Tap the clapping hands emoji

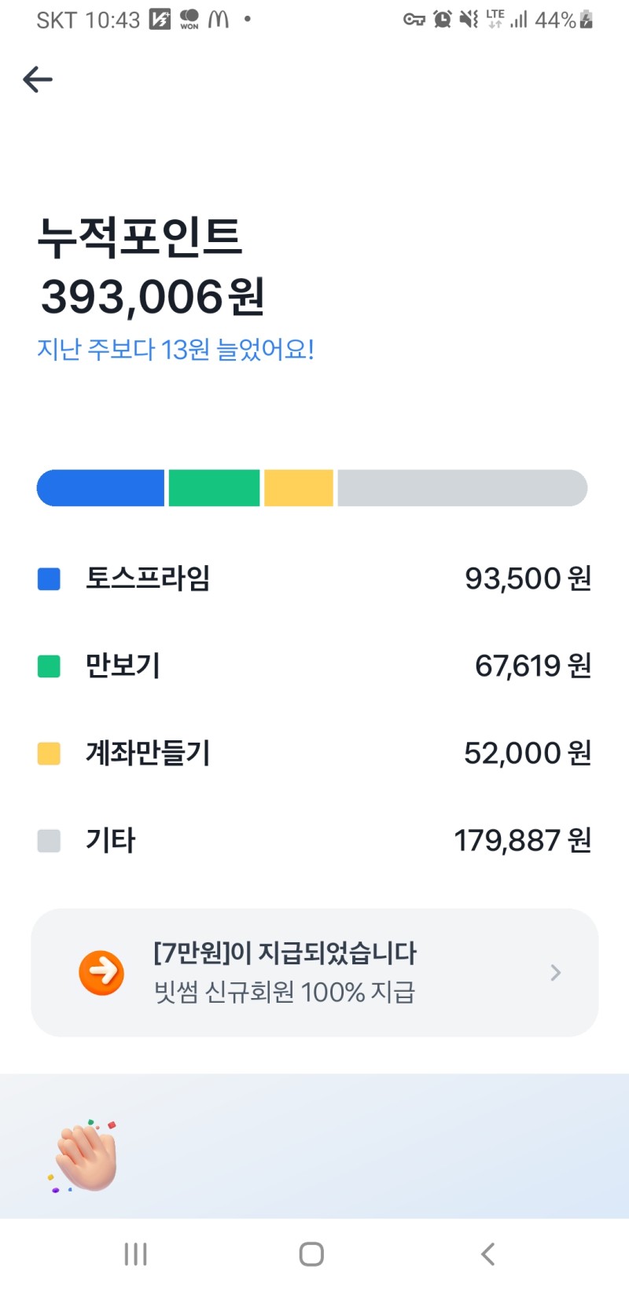86,1157
